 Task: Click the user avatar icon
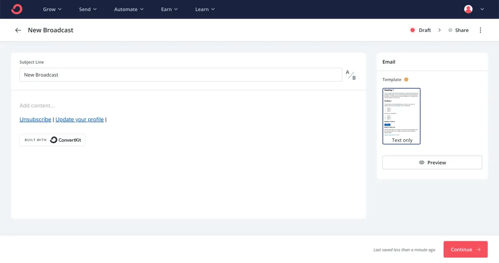click(x=468, y=9)
